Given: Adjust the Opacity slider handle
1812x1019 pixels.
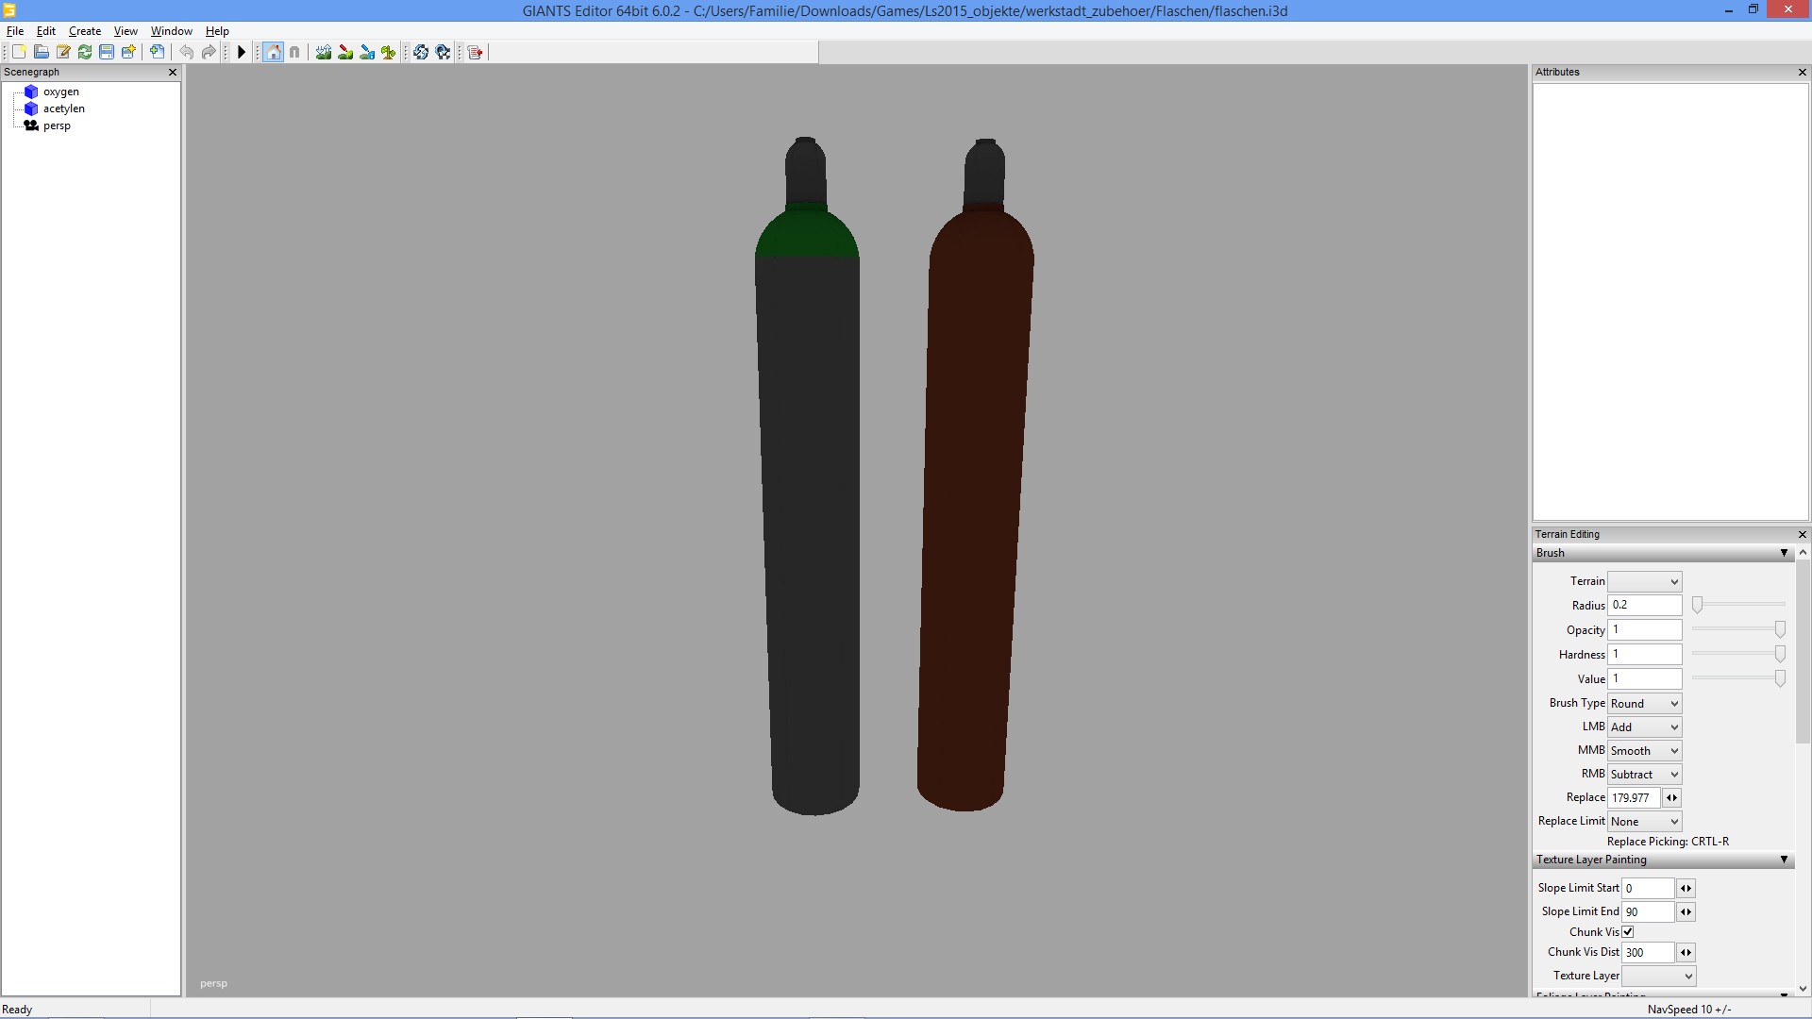Looking at the screenshot, I should [x=1780, y=629].
